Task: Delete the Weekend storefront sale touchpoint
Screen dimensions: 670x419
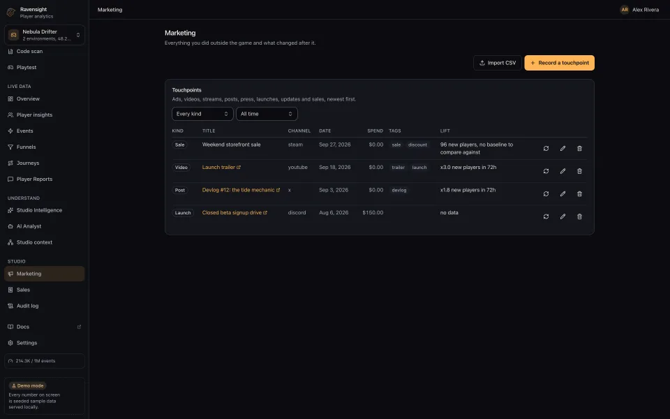Action: 579,148
